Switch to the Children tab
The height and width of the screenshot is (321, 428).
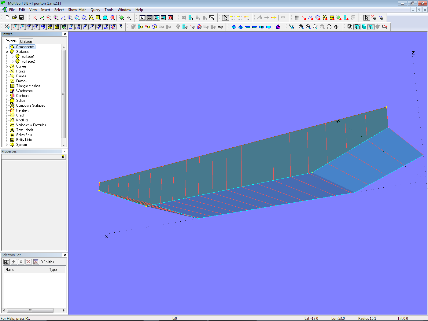(26, 41)
